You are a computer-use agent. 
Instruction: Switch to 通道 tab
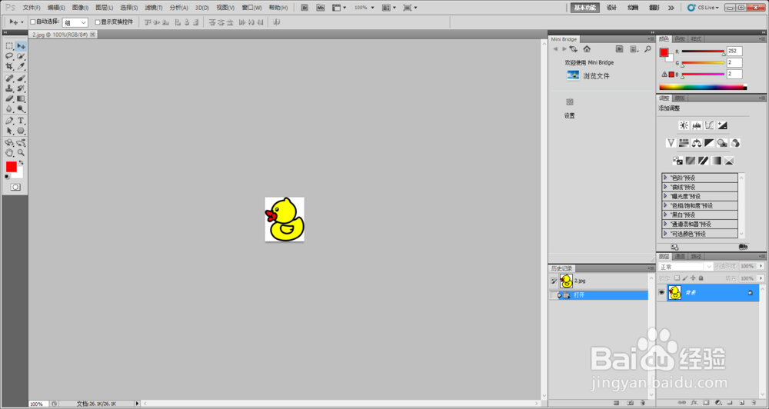tap(680, 257)
